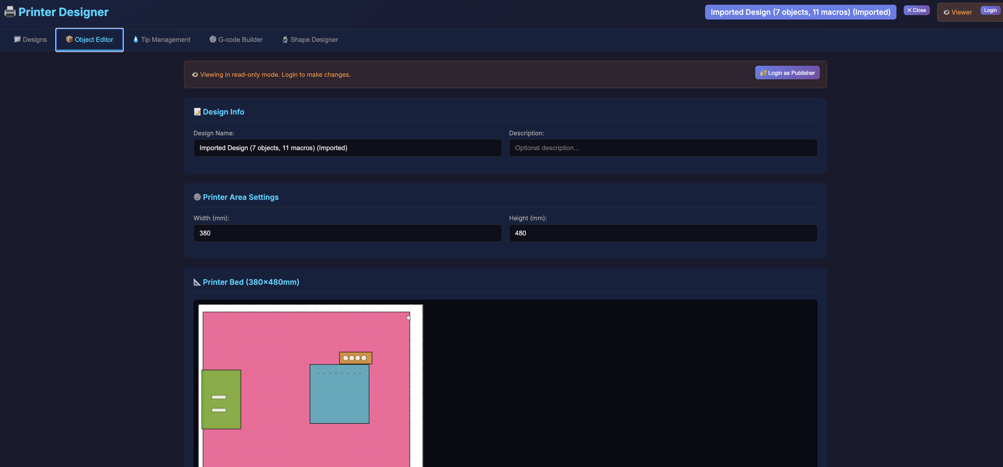Click the gear icon beside Printer Area Settings
This screenshot has width=1003, height=467.
(197, 197)
